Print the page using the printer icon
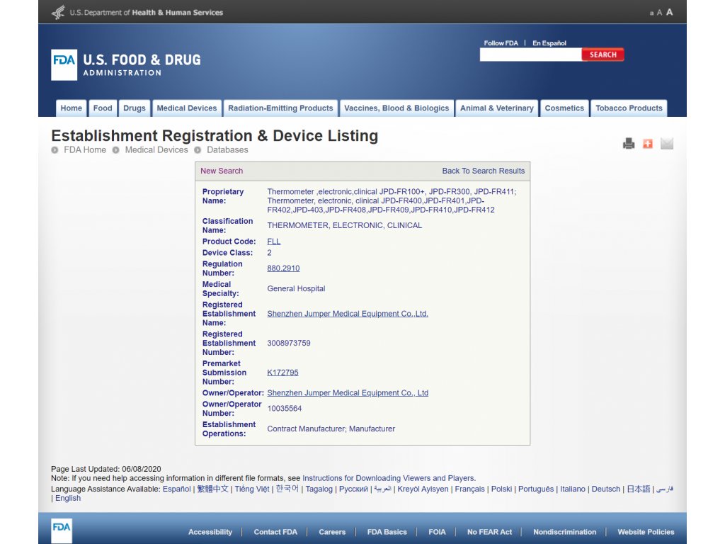The image size is (725, 544). click(629, 143)
